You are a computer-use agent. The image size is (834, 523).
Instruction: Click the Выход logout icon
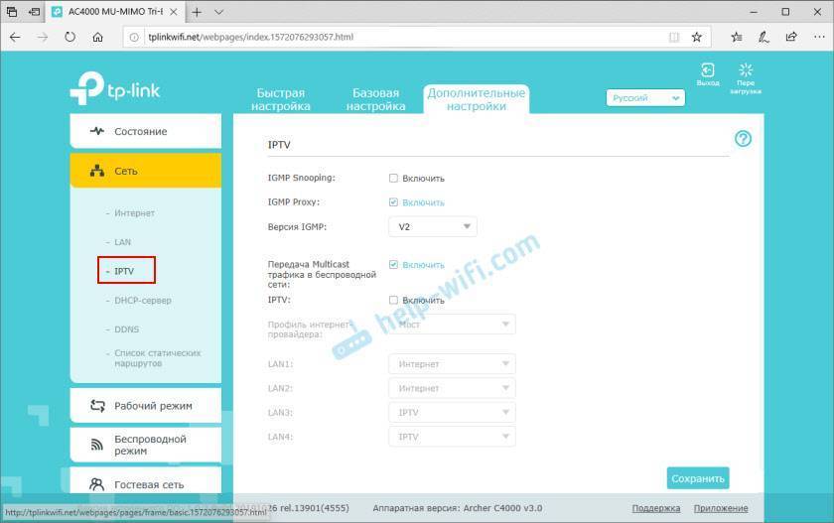(708, 74)
